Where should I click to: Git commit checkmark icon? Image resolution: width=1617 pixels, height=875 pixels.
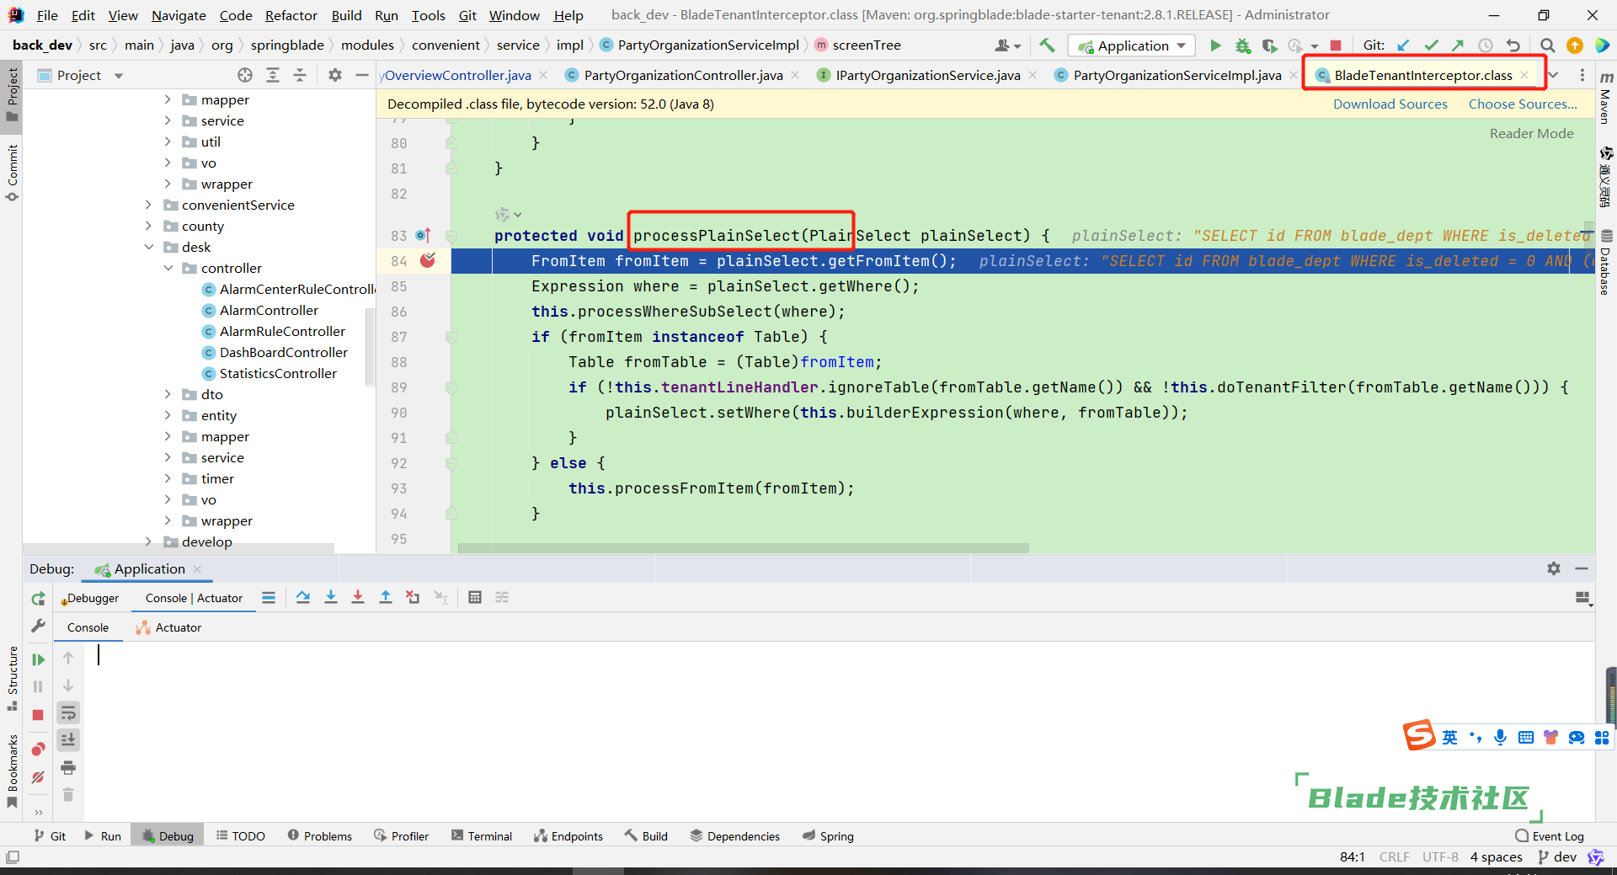pos(1431,45)
